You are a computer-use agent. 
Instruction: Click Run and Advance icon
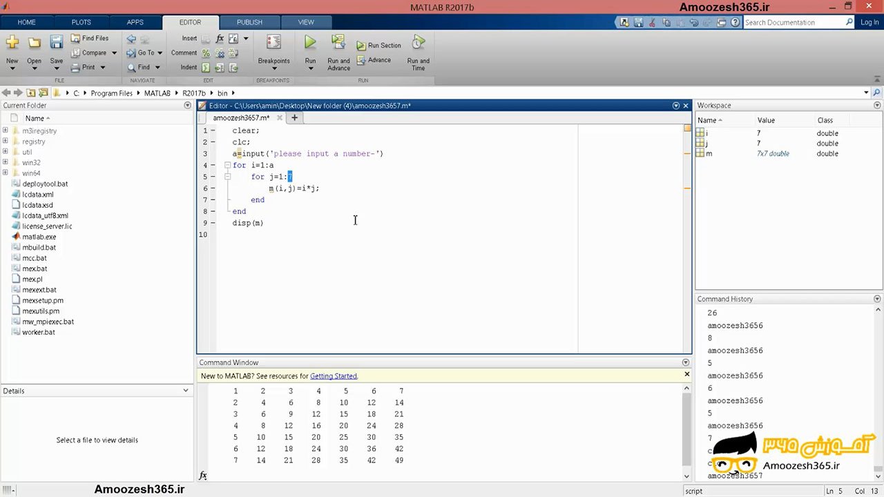(x=338, y=43)
